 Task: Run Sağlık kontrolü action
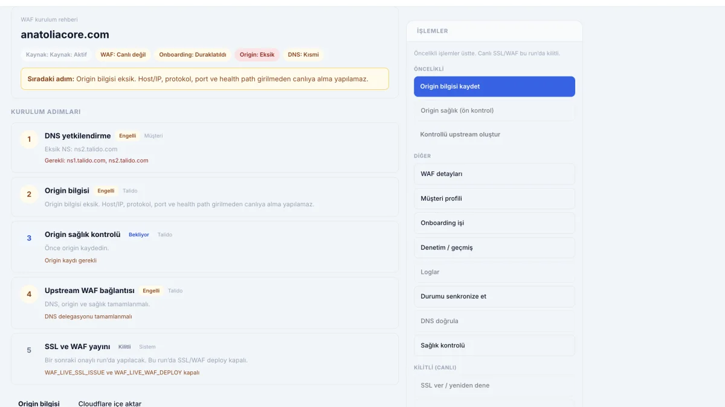(x=494, y=345)
